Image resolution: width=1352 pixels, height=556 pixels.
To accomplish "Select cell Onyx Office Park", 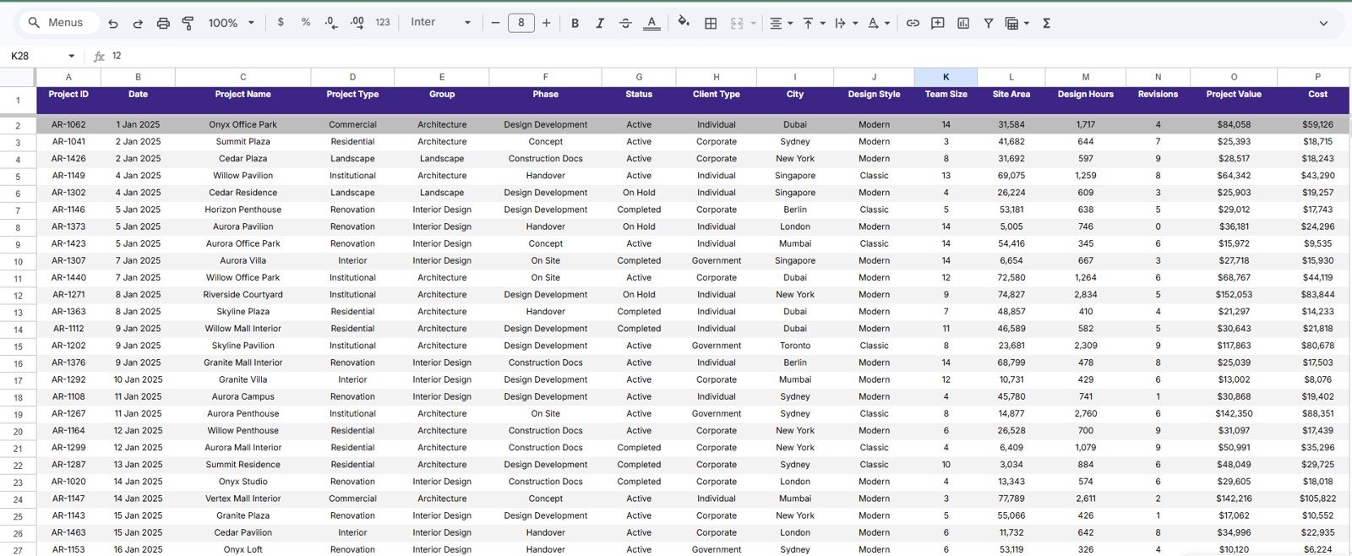I will pyautogui.click(x=243, y=125).
